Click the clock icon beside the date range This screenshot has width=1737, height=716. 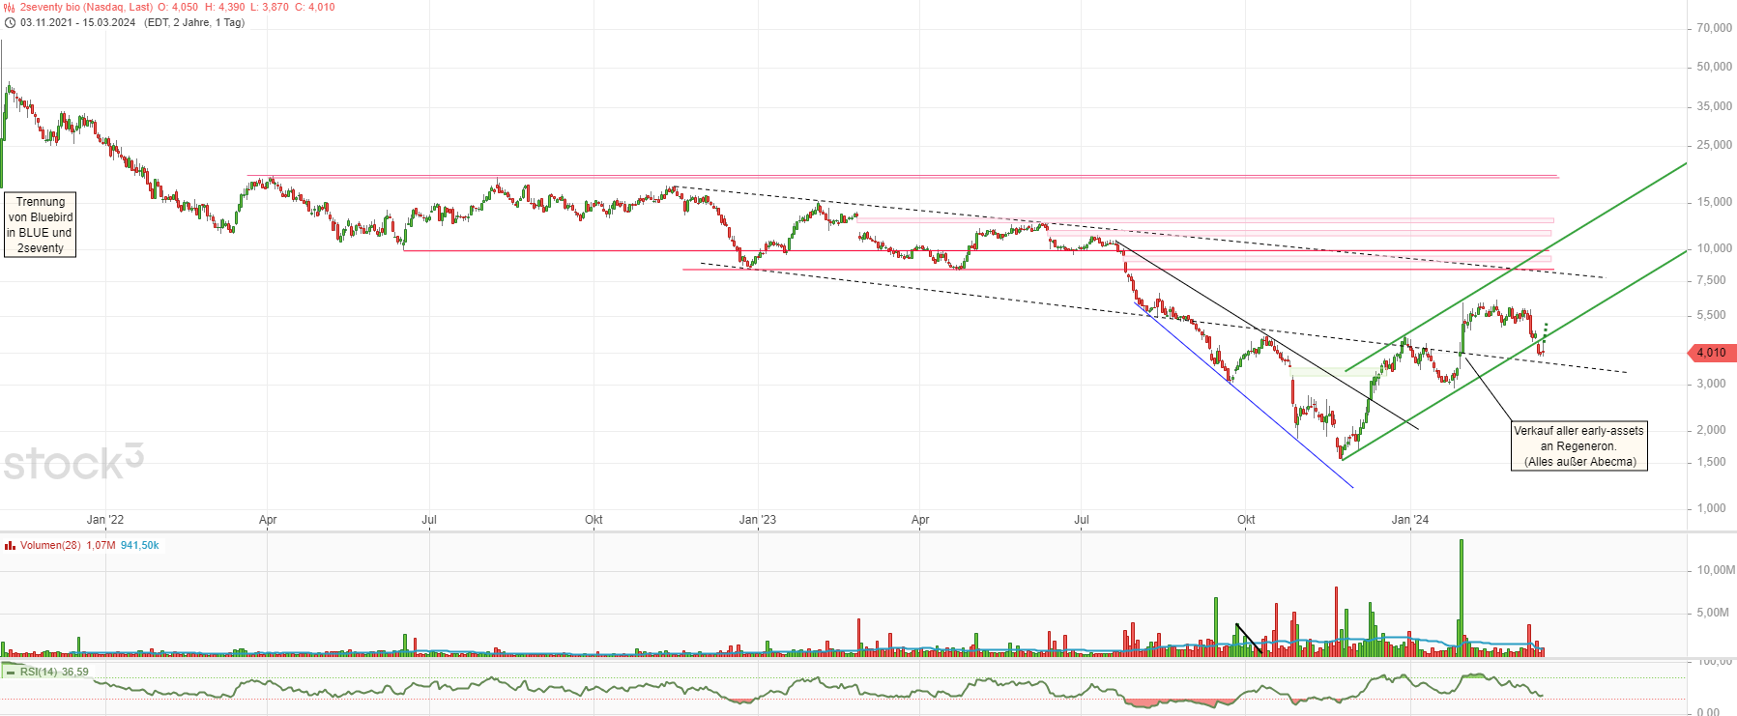[x=10, y=22]
